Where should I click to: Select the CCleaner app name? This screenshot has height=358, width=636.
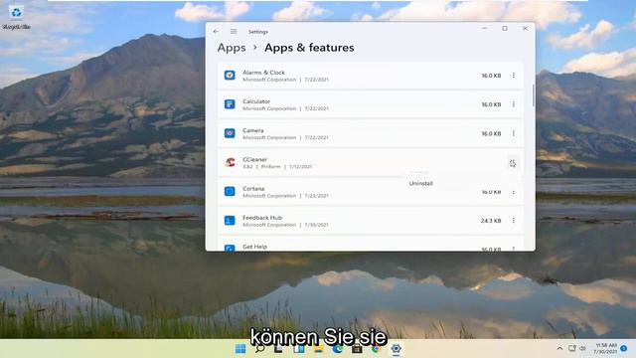pyautogui.click(x=254, y=159)
